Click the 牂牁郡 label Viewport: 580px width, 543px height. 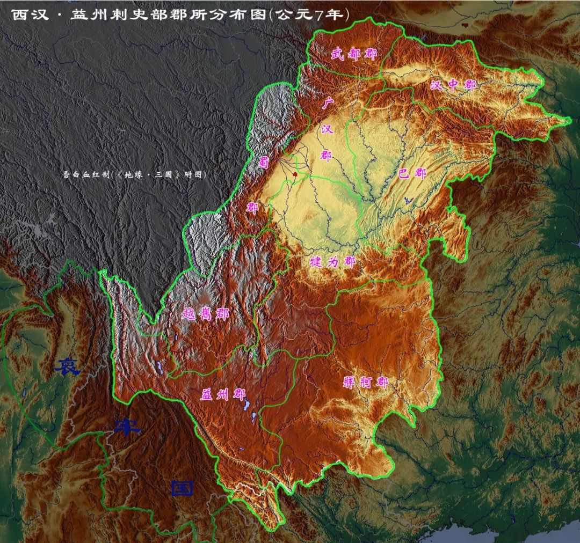pyautogui.click(x=366, y=382)
